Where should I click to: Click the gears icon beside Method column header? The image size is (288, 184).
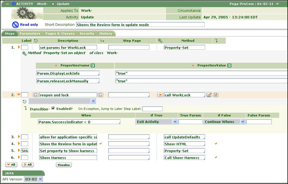(160, 41)
